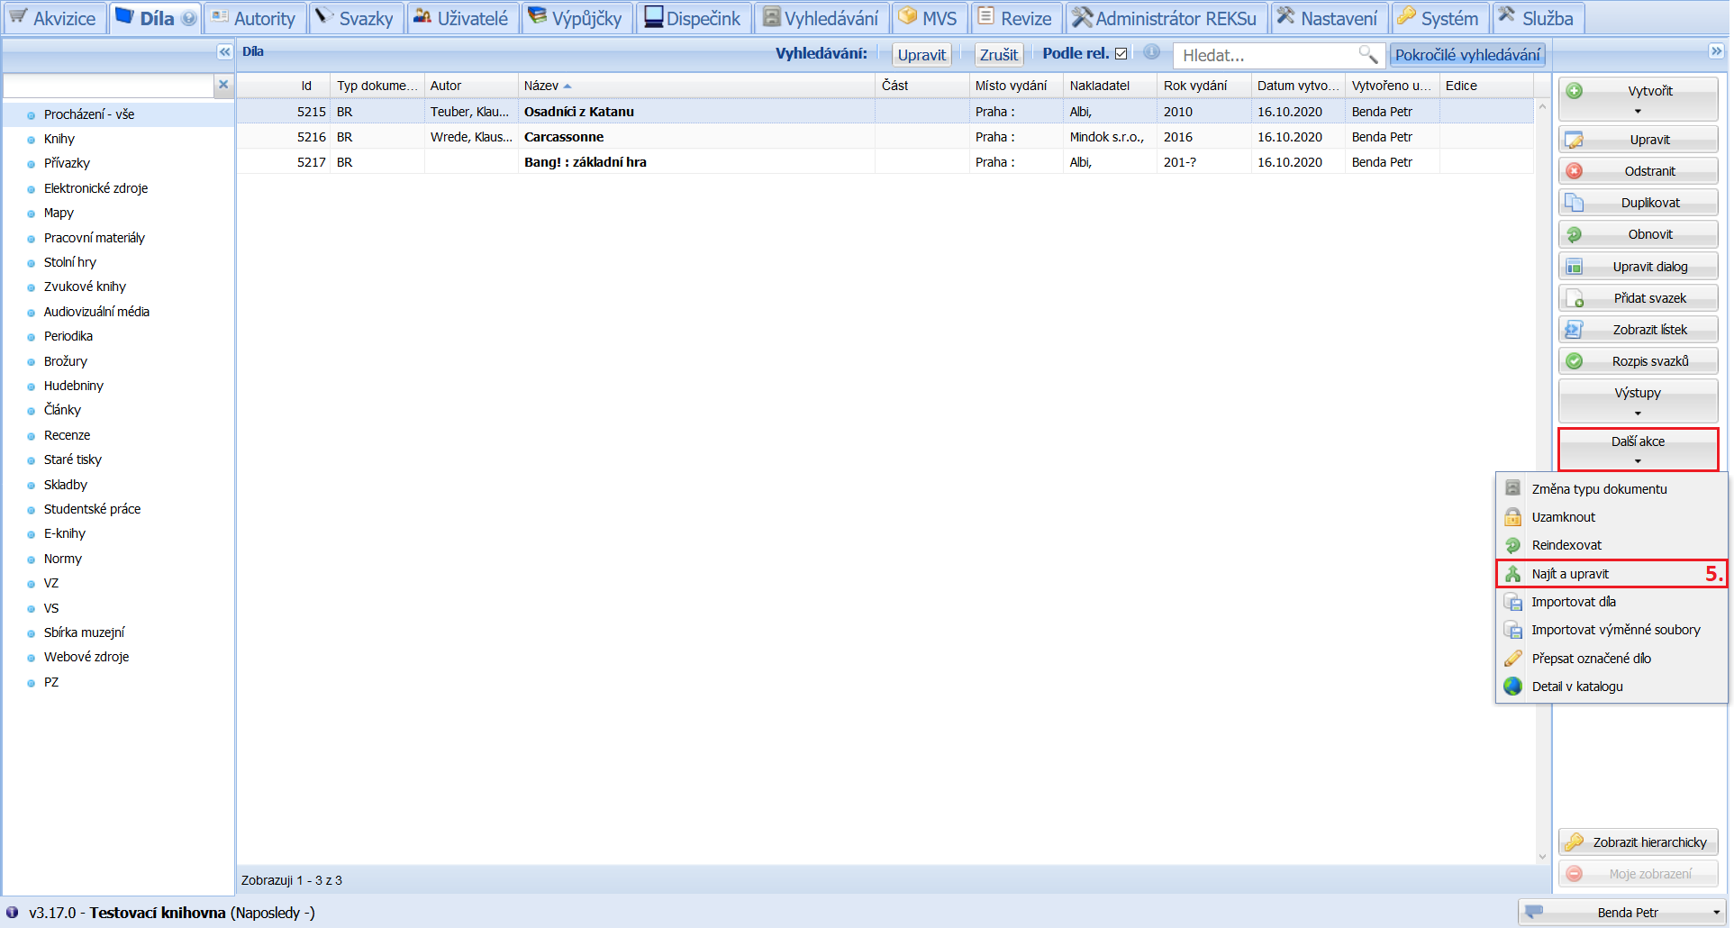The width and height of the screenshot is (1734, 928).
Task: Switch to the Dispečink tab
Action: pos(694,18)
